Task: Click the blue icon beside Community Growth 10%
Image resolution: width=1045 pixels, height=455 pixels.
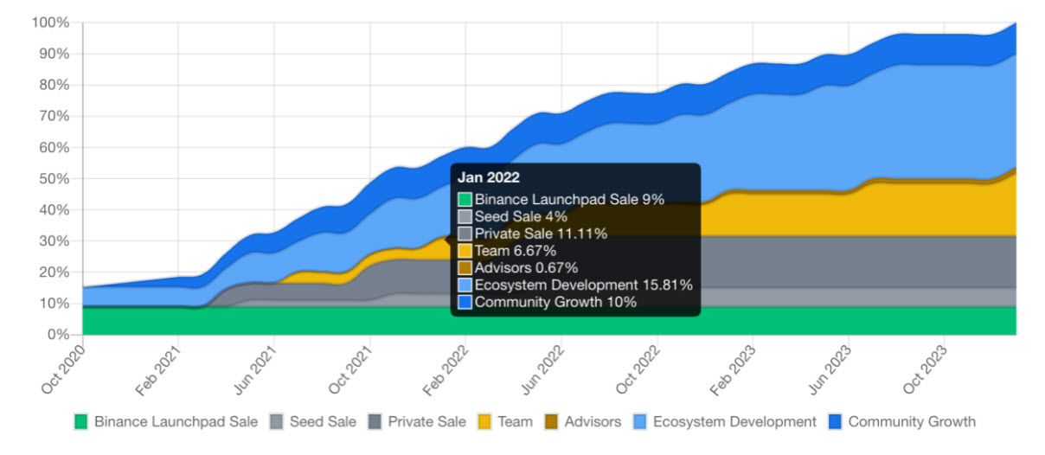Action: click(465, 302)
